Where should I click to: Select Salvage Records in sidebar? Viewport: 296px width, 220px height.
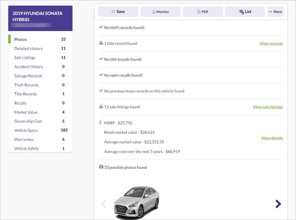(x=28, y=76)
